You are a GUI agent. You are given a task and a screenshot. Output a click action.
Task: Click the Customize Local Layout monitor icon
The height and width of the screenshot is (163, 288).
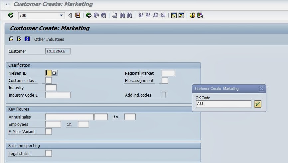[x=200, y=15]
